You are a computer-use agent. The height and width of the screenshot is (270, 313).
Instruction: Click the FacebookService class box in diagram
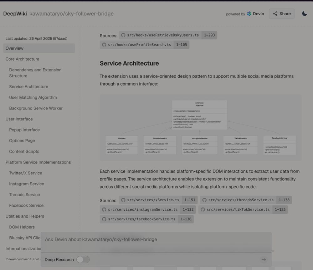pyautogui.click(x=280, y=145)
